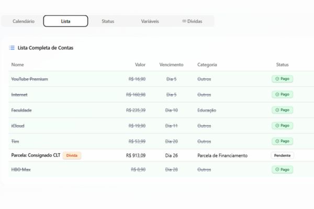Click the Dia 26 due date

point(172,155)
